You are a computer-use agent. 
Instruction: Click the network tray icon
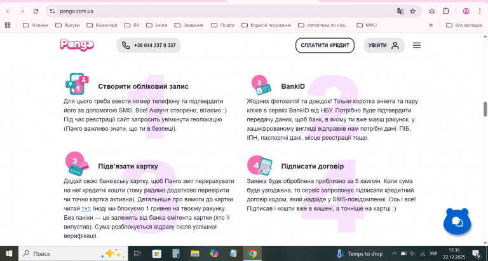pyautogui.click(x=423, y=253)
